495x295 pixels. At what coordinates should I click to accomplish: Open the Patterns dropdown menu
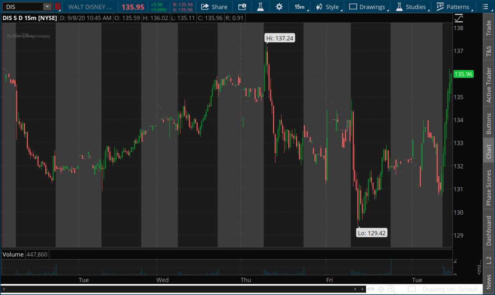click(453, 7)
